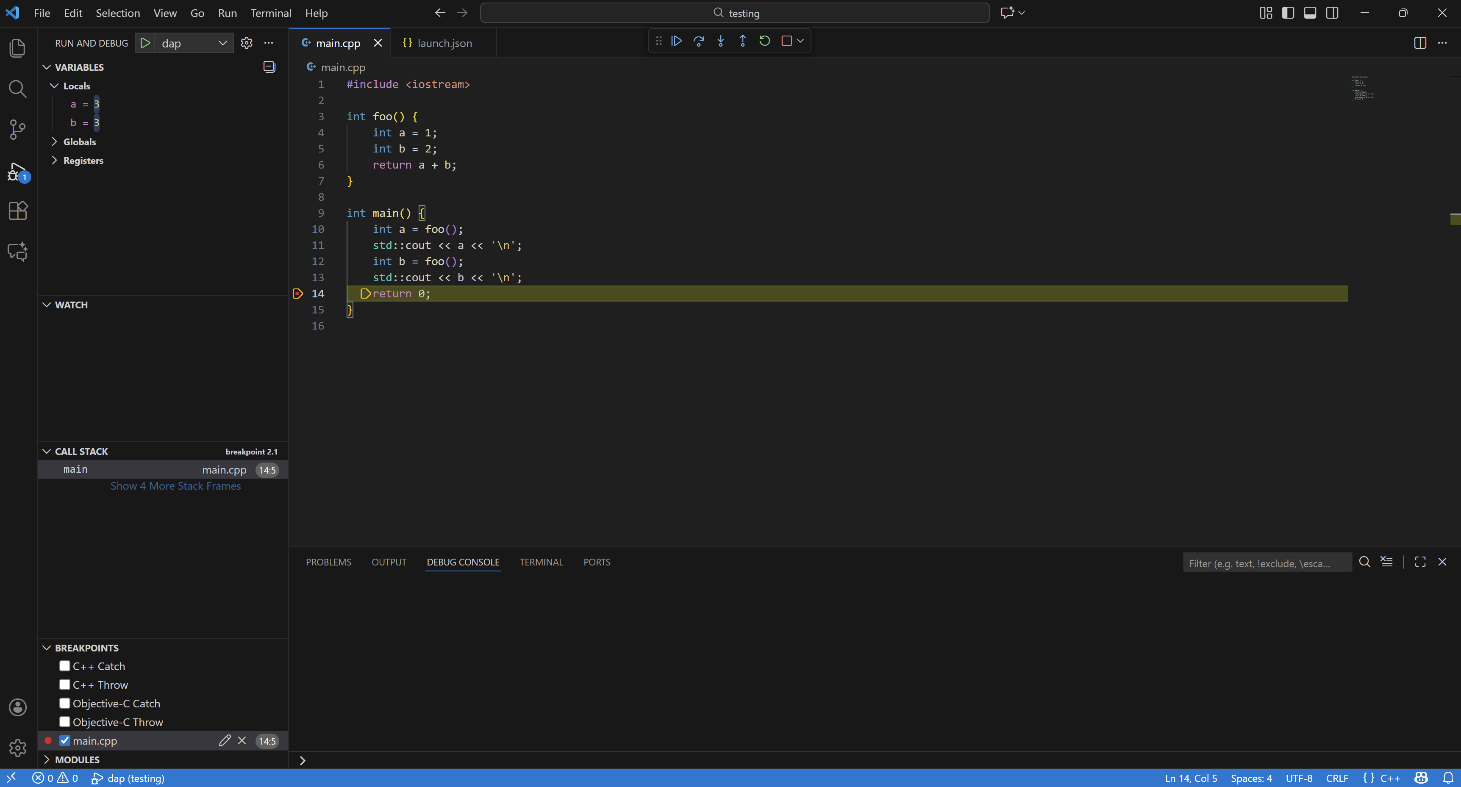
Task: Click the debug Continue button
Action: (676, 41)
